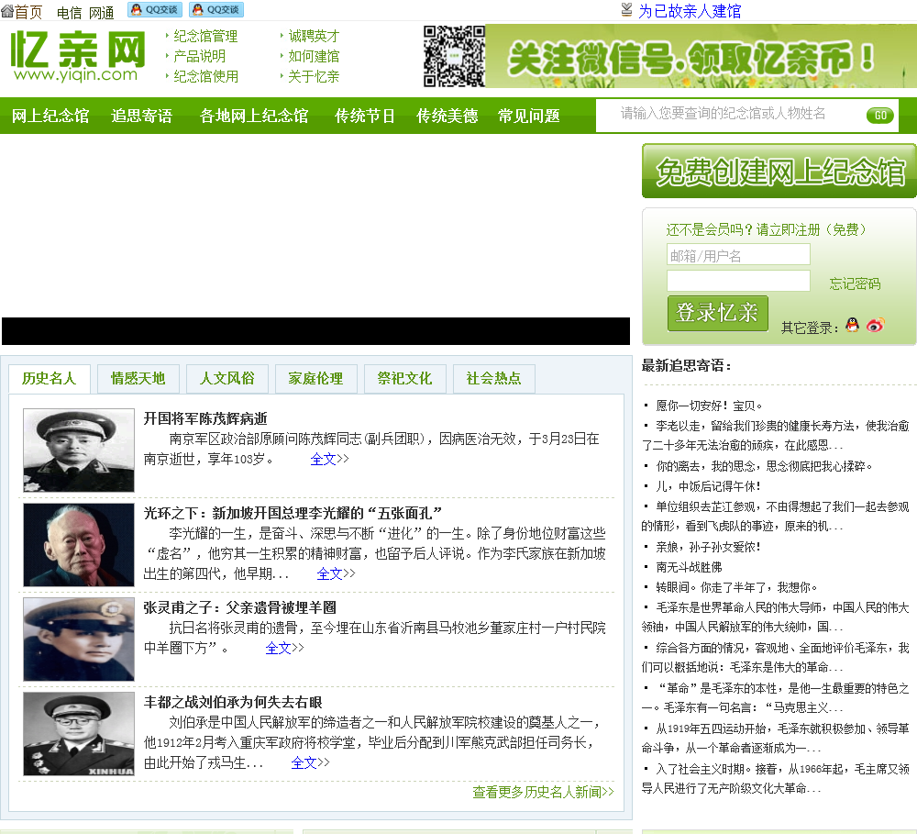Image resolution: width=917 pixels, height=834 pixels.
Task: Click message 转眼间。你走了半年了，我想你。
Action: pyautogui.click(x=736, y=587)
